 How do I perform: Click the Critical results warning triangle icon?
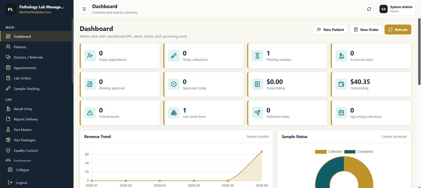tap(90, 113)
